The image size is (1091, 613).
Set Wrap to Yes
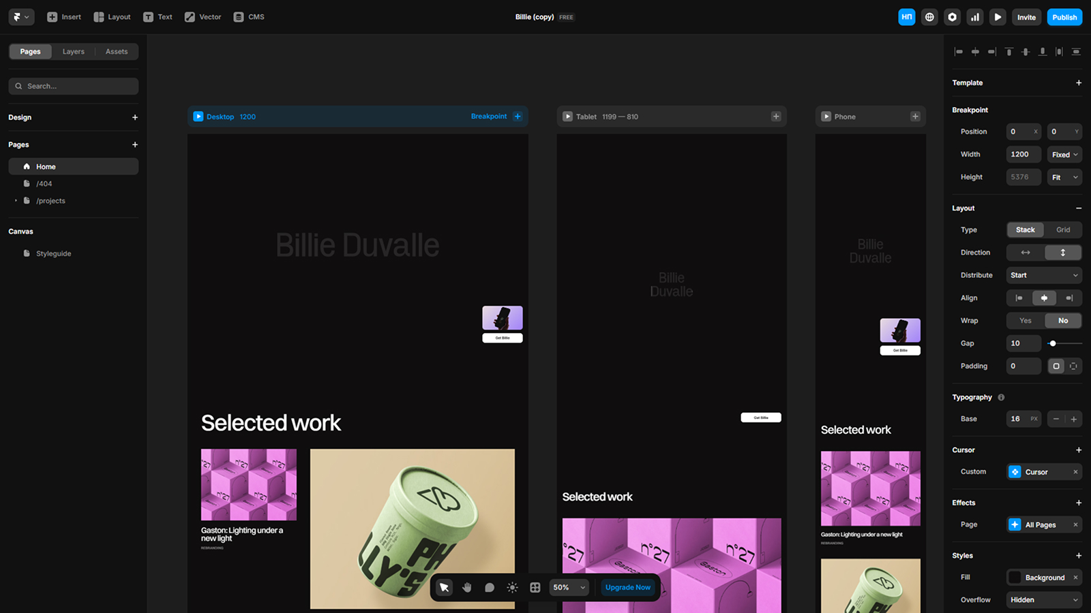(x=1025, y=320)
